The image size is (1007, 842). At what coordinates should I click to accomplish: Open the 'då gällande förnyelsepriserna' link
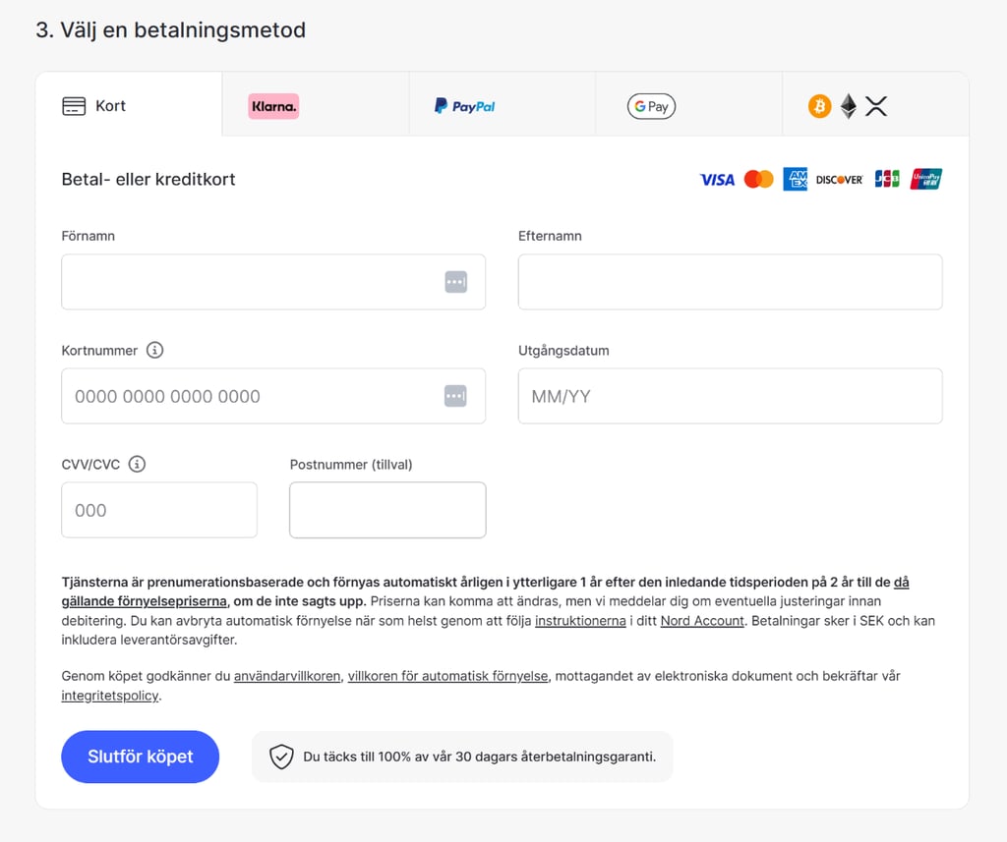pyautogui.click(x=145, y=601)
